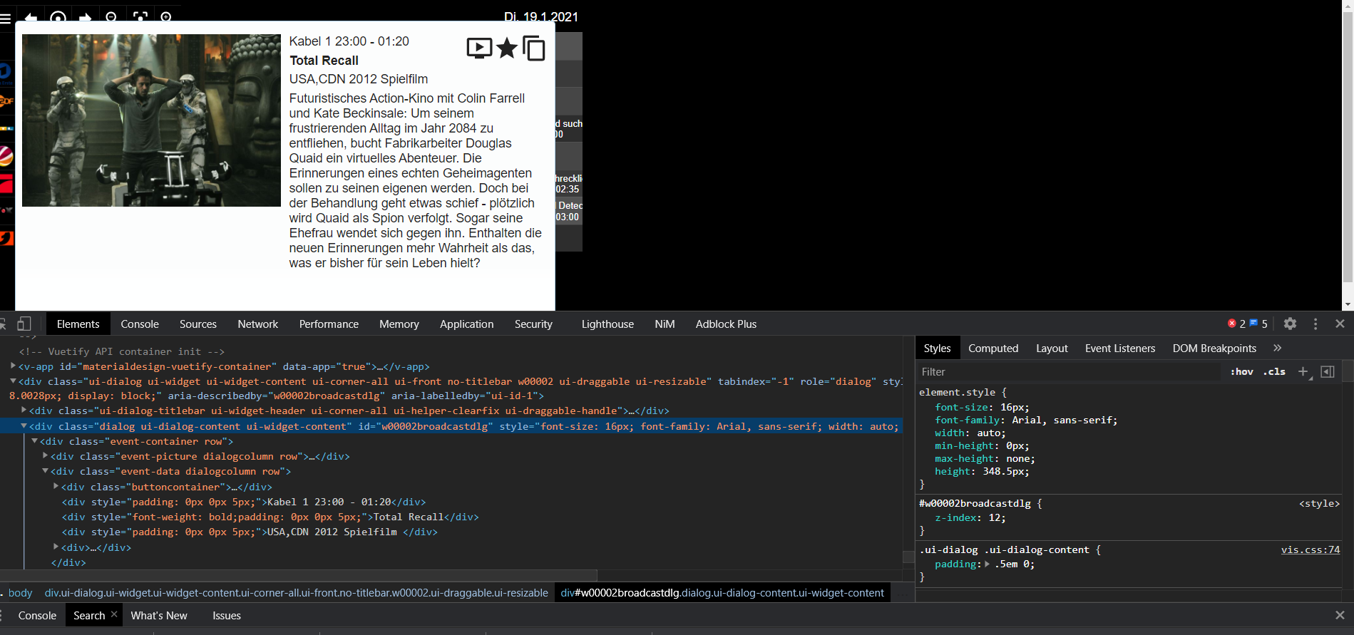Close the bottom drawer
Image resolution: width=1354 pixels, height=635 pixels.
click(x=1340, y=615)
